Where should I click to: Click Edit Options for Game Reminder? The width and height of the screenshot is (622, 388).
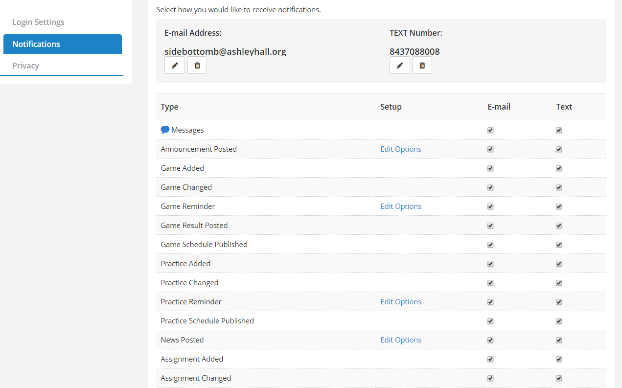[x=401, y=206]
